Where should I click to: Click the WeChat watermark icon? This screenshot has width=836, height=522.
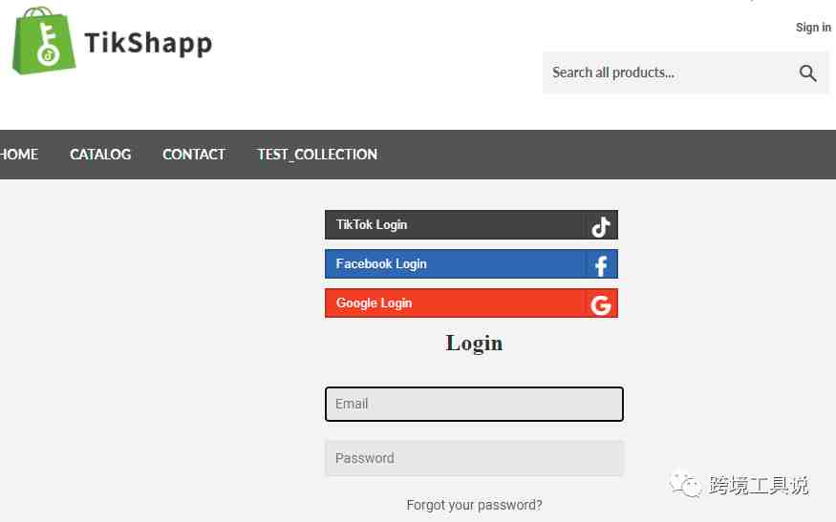tap(686, 484)
